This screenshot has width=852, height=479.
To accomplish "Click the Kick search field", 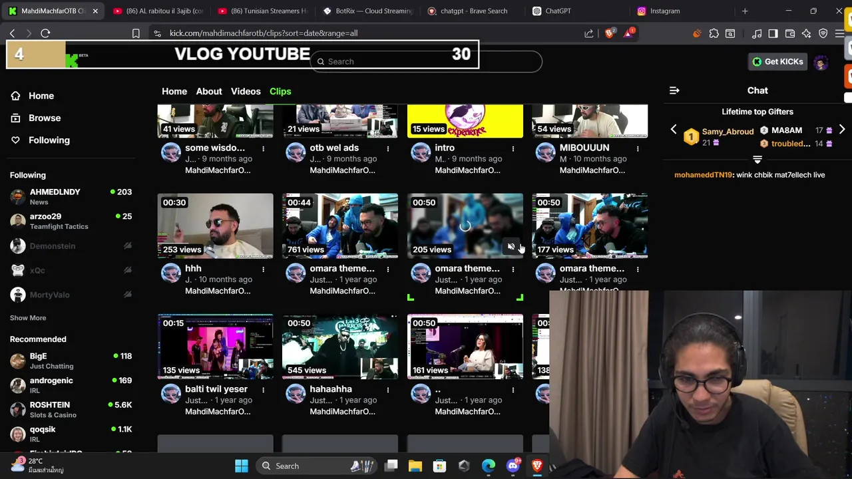I will pos(426,62).
